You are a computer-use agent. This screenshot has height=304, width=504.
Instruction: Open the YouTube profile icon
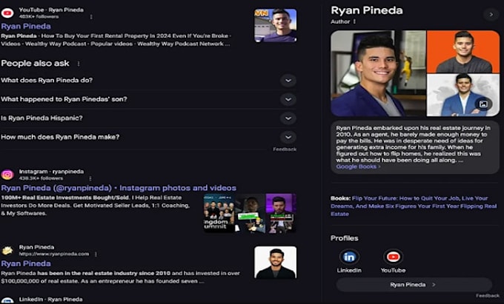(x=393, y=257)
